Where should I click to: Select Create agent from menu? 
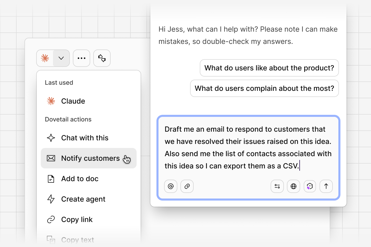pos(89,199)
